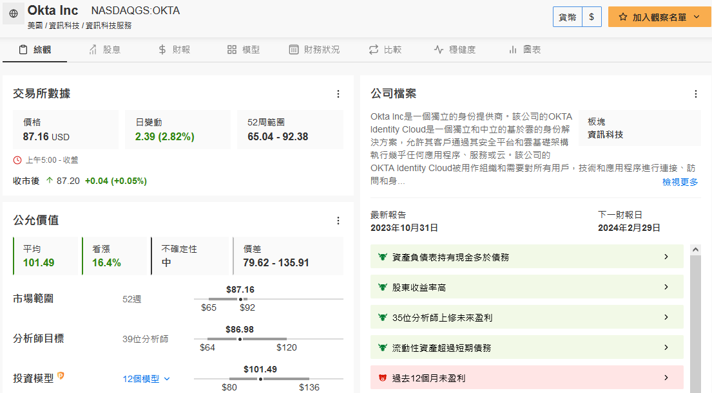The height and width of the screenshot is (393, 712).
Task: Click the 52週 market range slider marker
Action: (241, 299)
